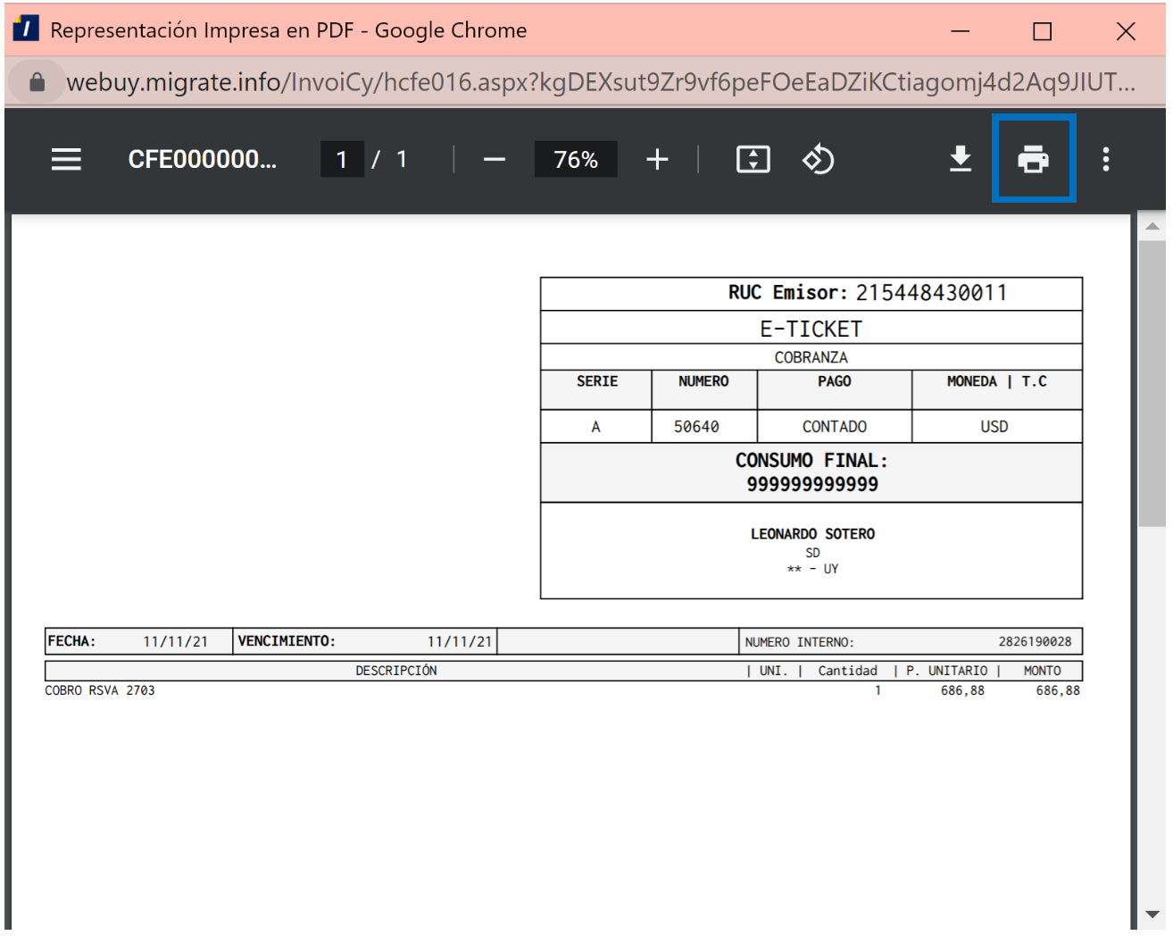Print the E-Ticket PDF

(x=1033, y=159)
